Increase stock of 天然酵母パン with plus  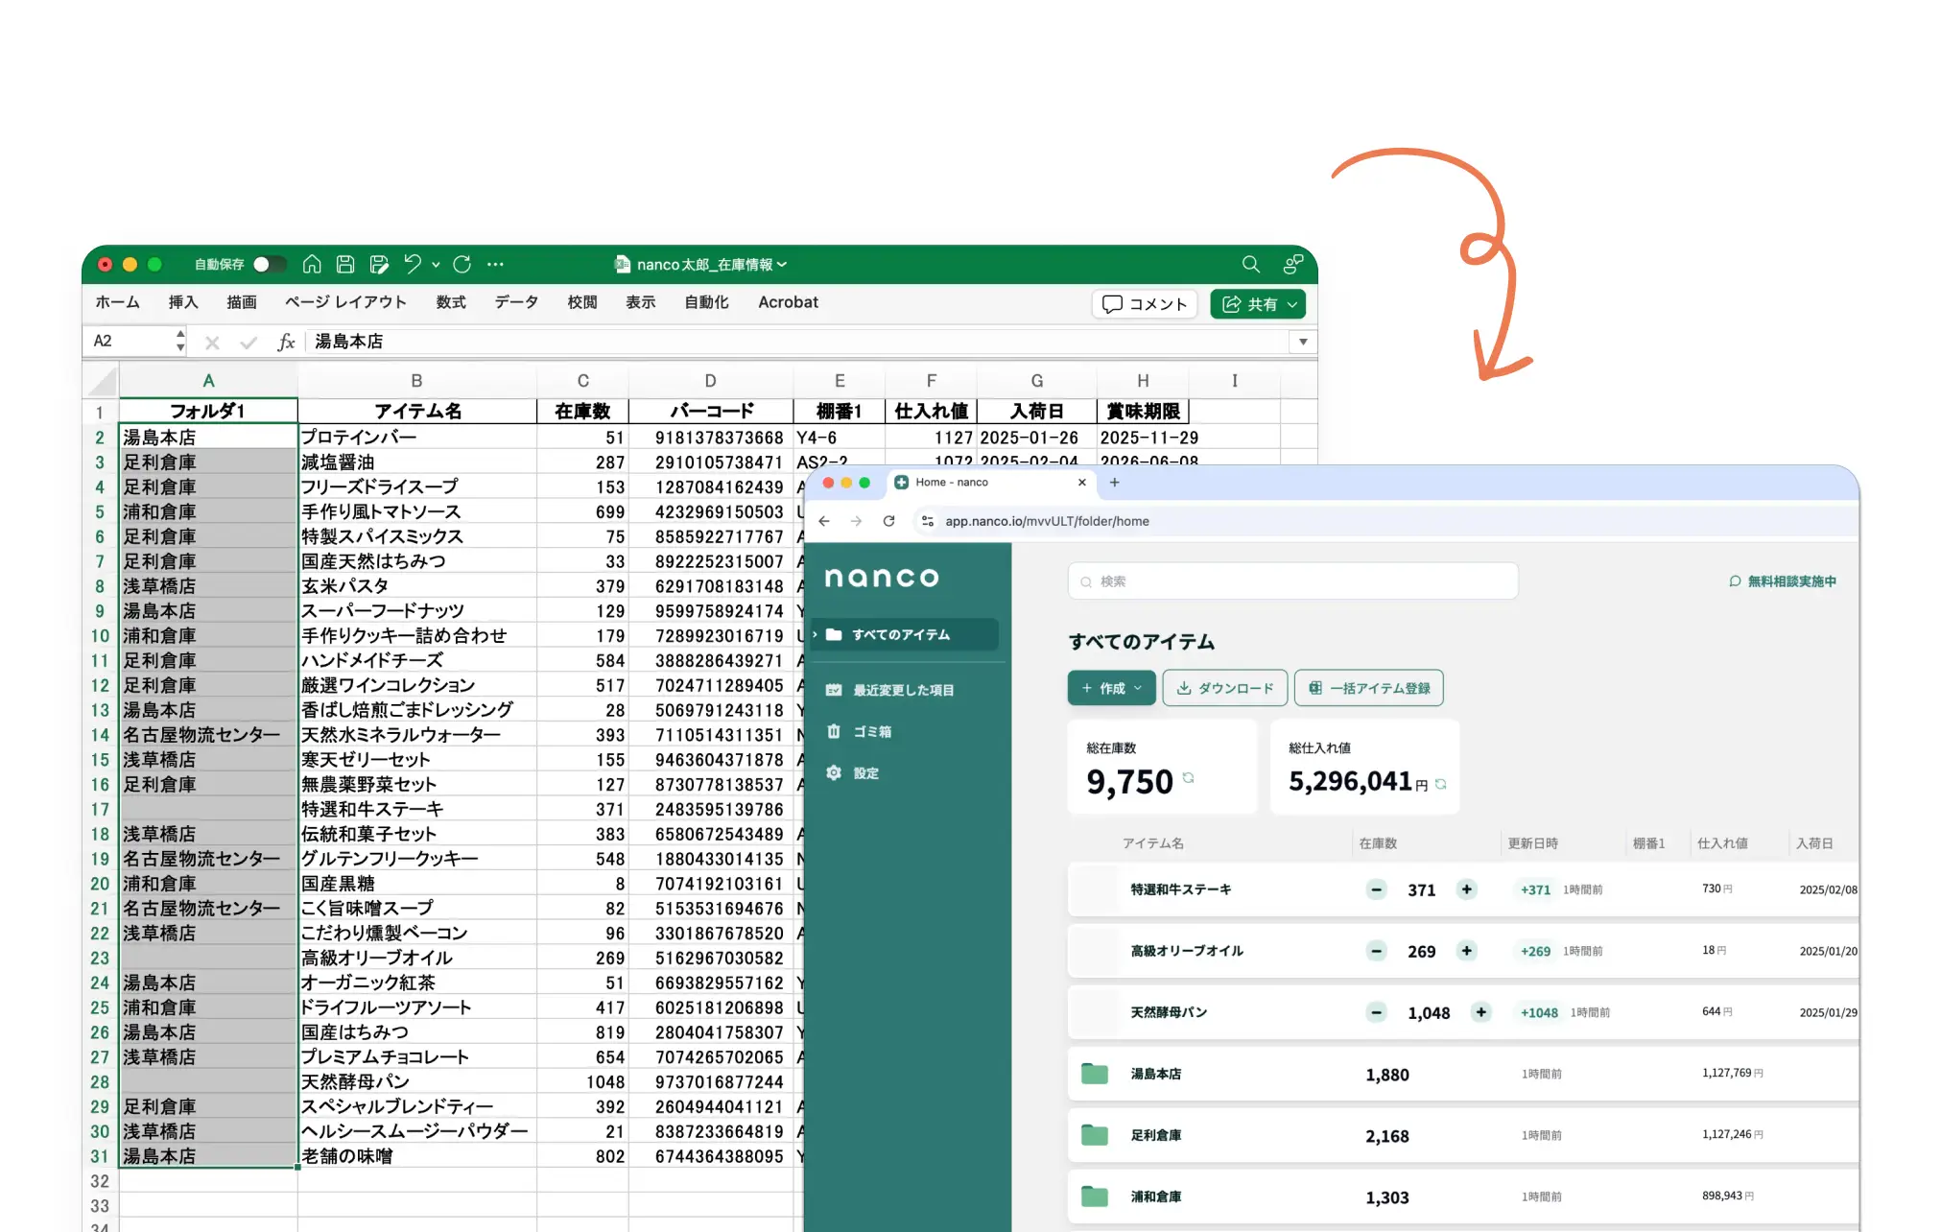(1480, 1012)
